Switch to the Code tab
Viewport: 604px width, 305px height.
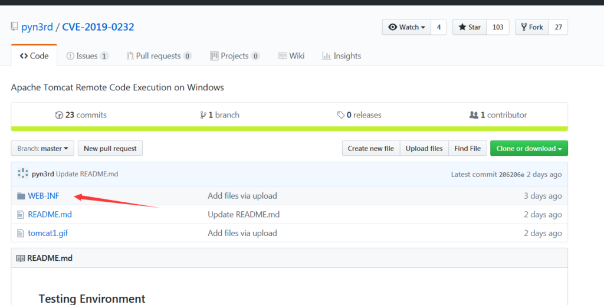click(x=34, y=56)
